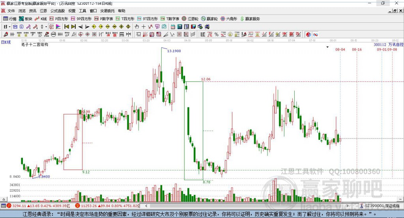Click the save floppy disk icon

(193, 27)
